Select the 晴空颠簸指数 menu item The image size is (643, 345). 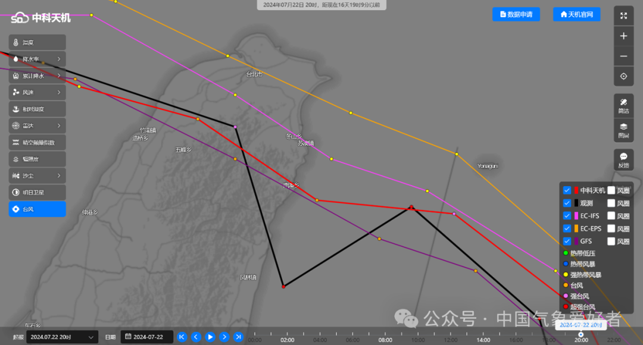point(37,142)
